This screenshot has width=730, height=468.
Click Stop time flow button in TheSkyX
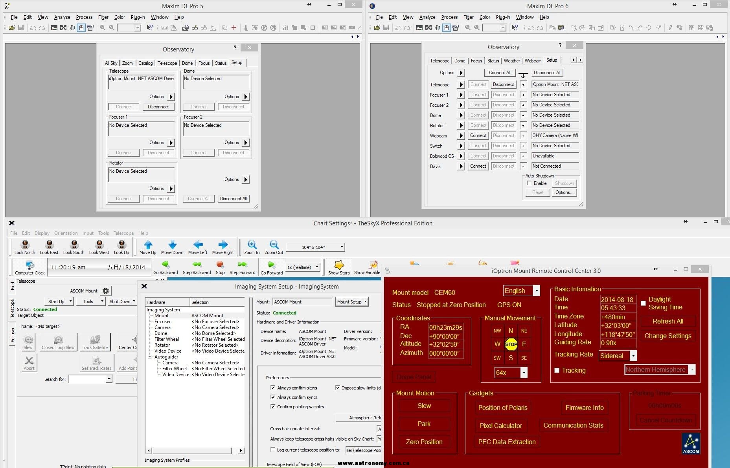[220, 267]
